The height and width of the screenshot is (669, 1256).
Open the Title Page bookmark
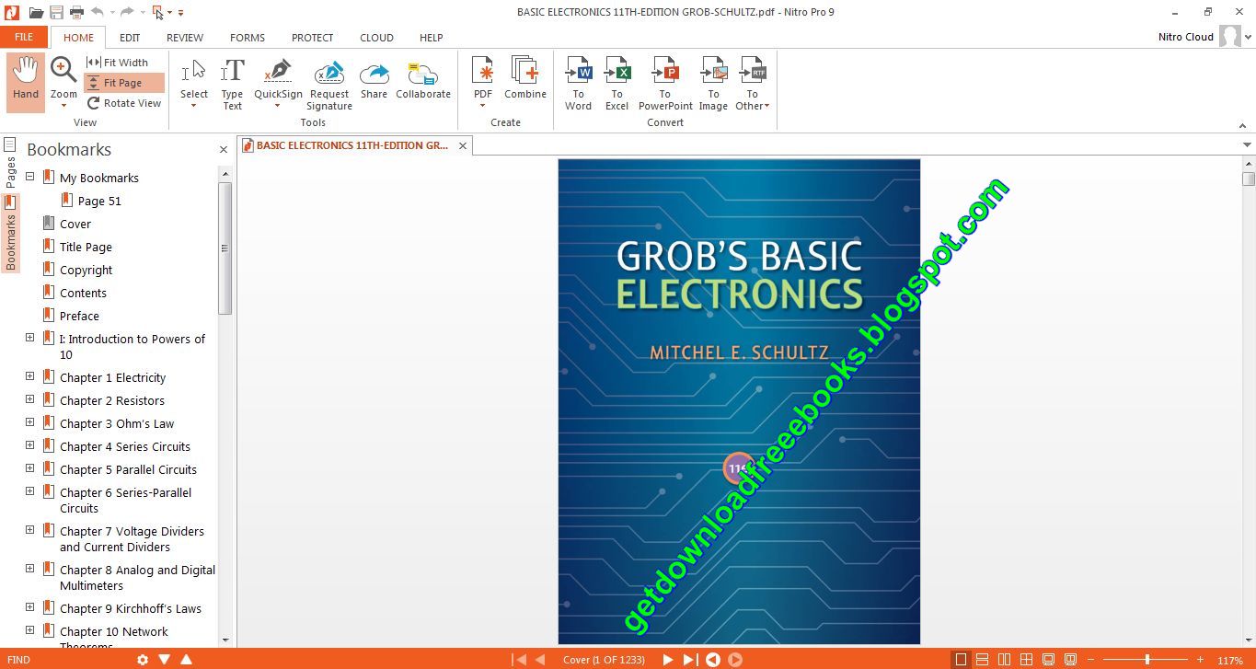tap(86, 247)
